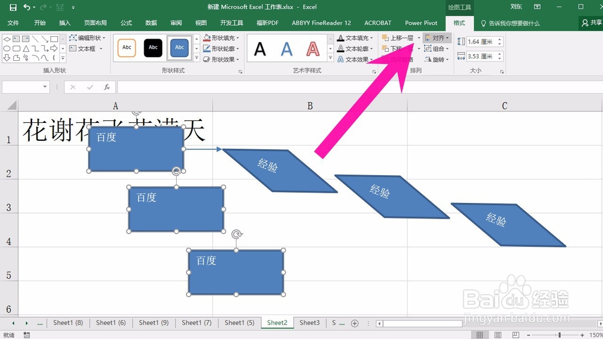This screenshot has width=603, height=339.
Task: Open the Size dialog launcher
Action: pyautogui.click(x=502, y=72)
